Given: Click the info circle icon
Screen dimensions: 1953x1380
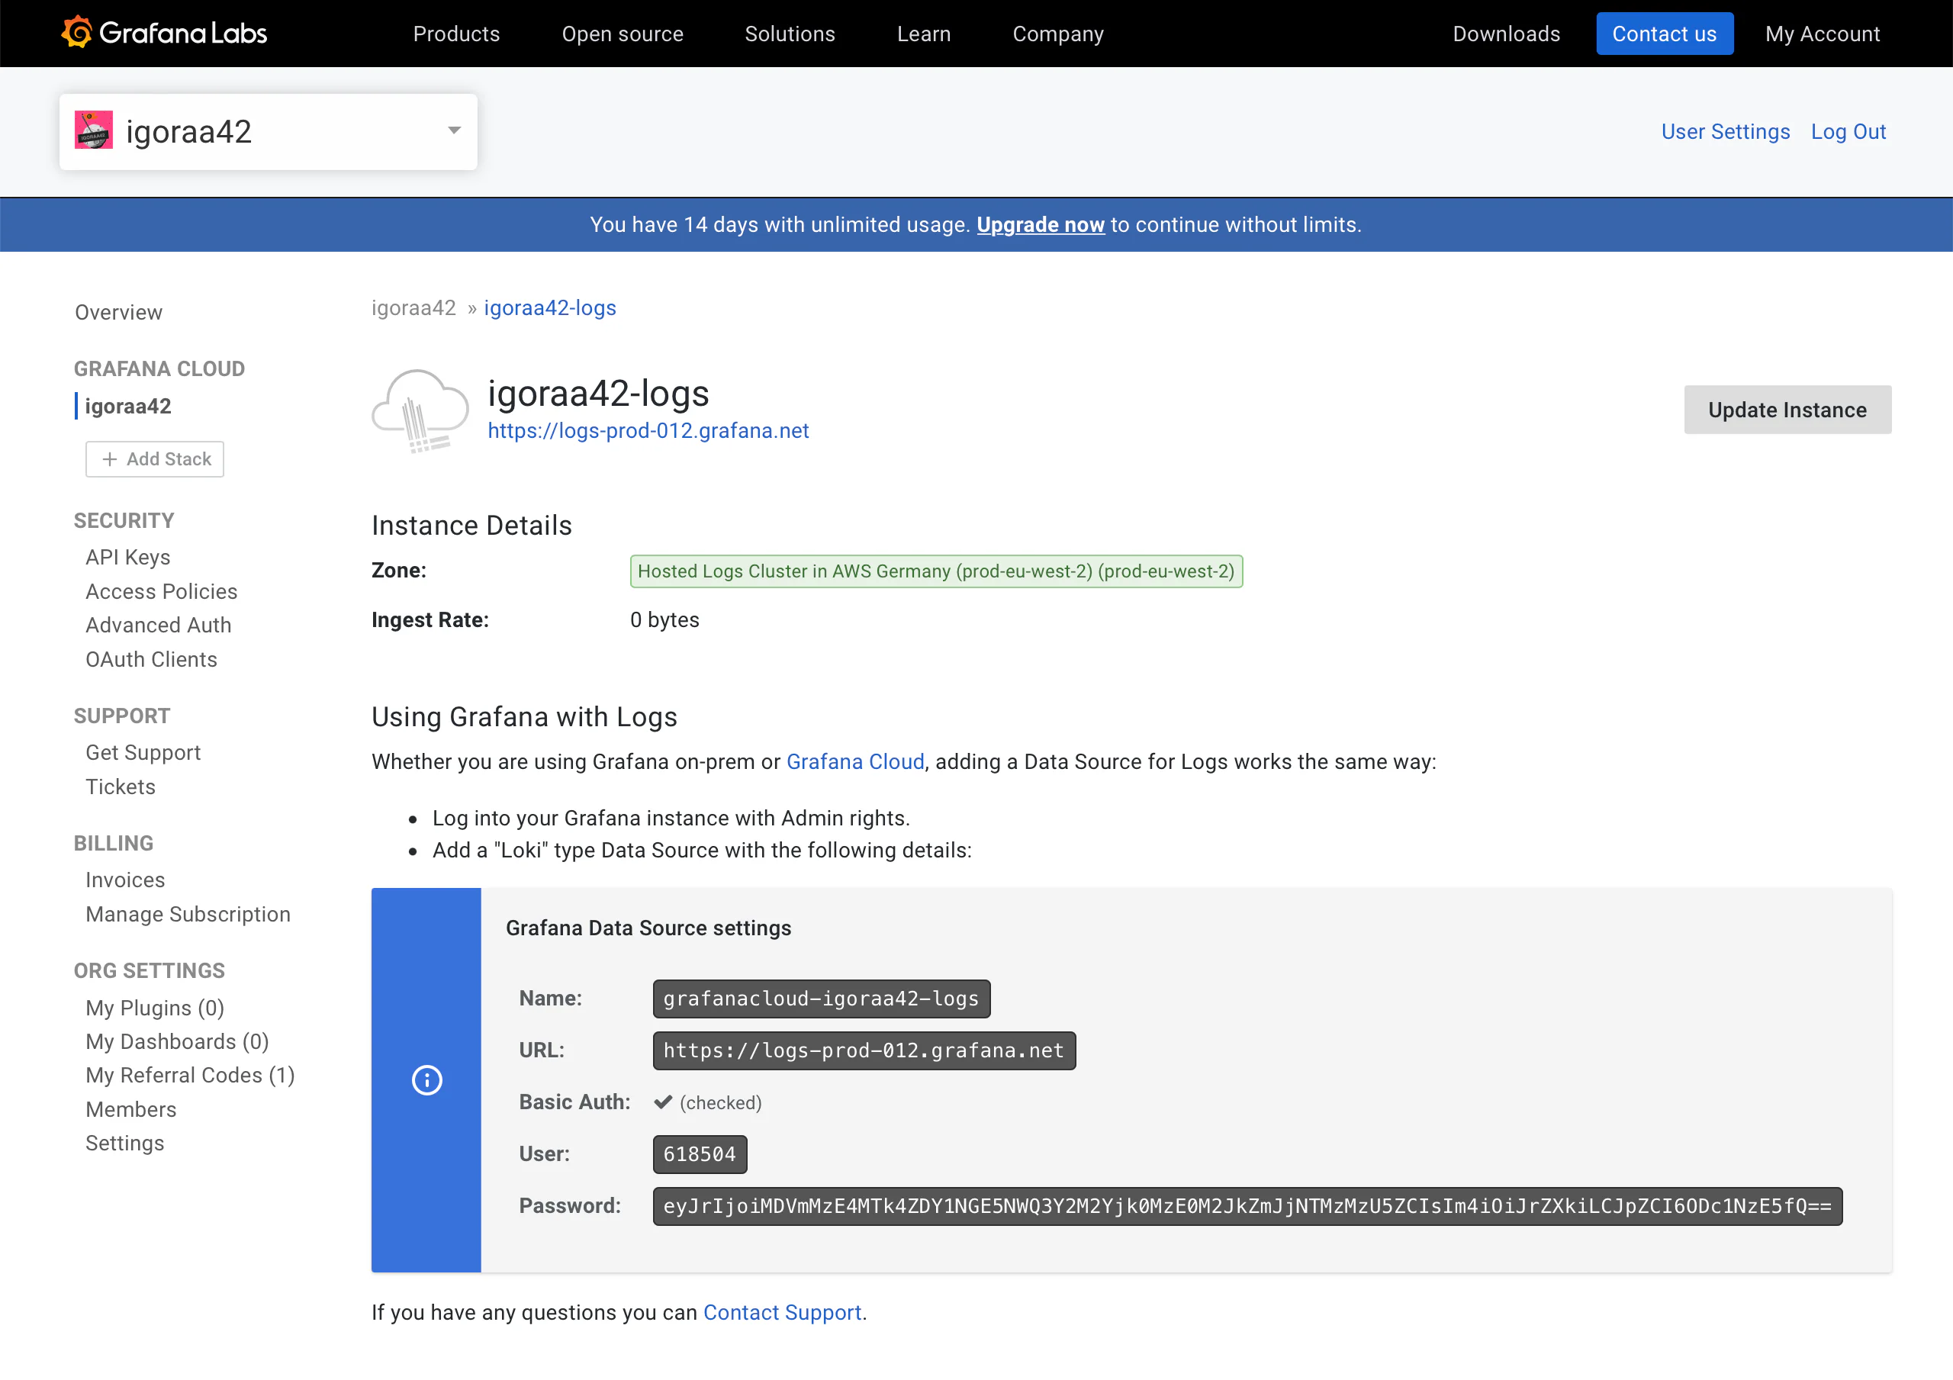Looking at the screenshot, I should coord(427,1079).
